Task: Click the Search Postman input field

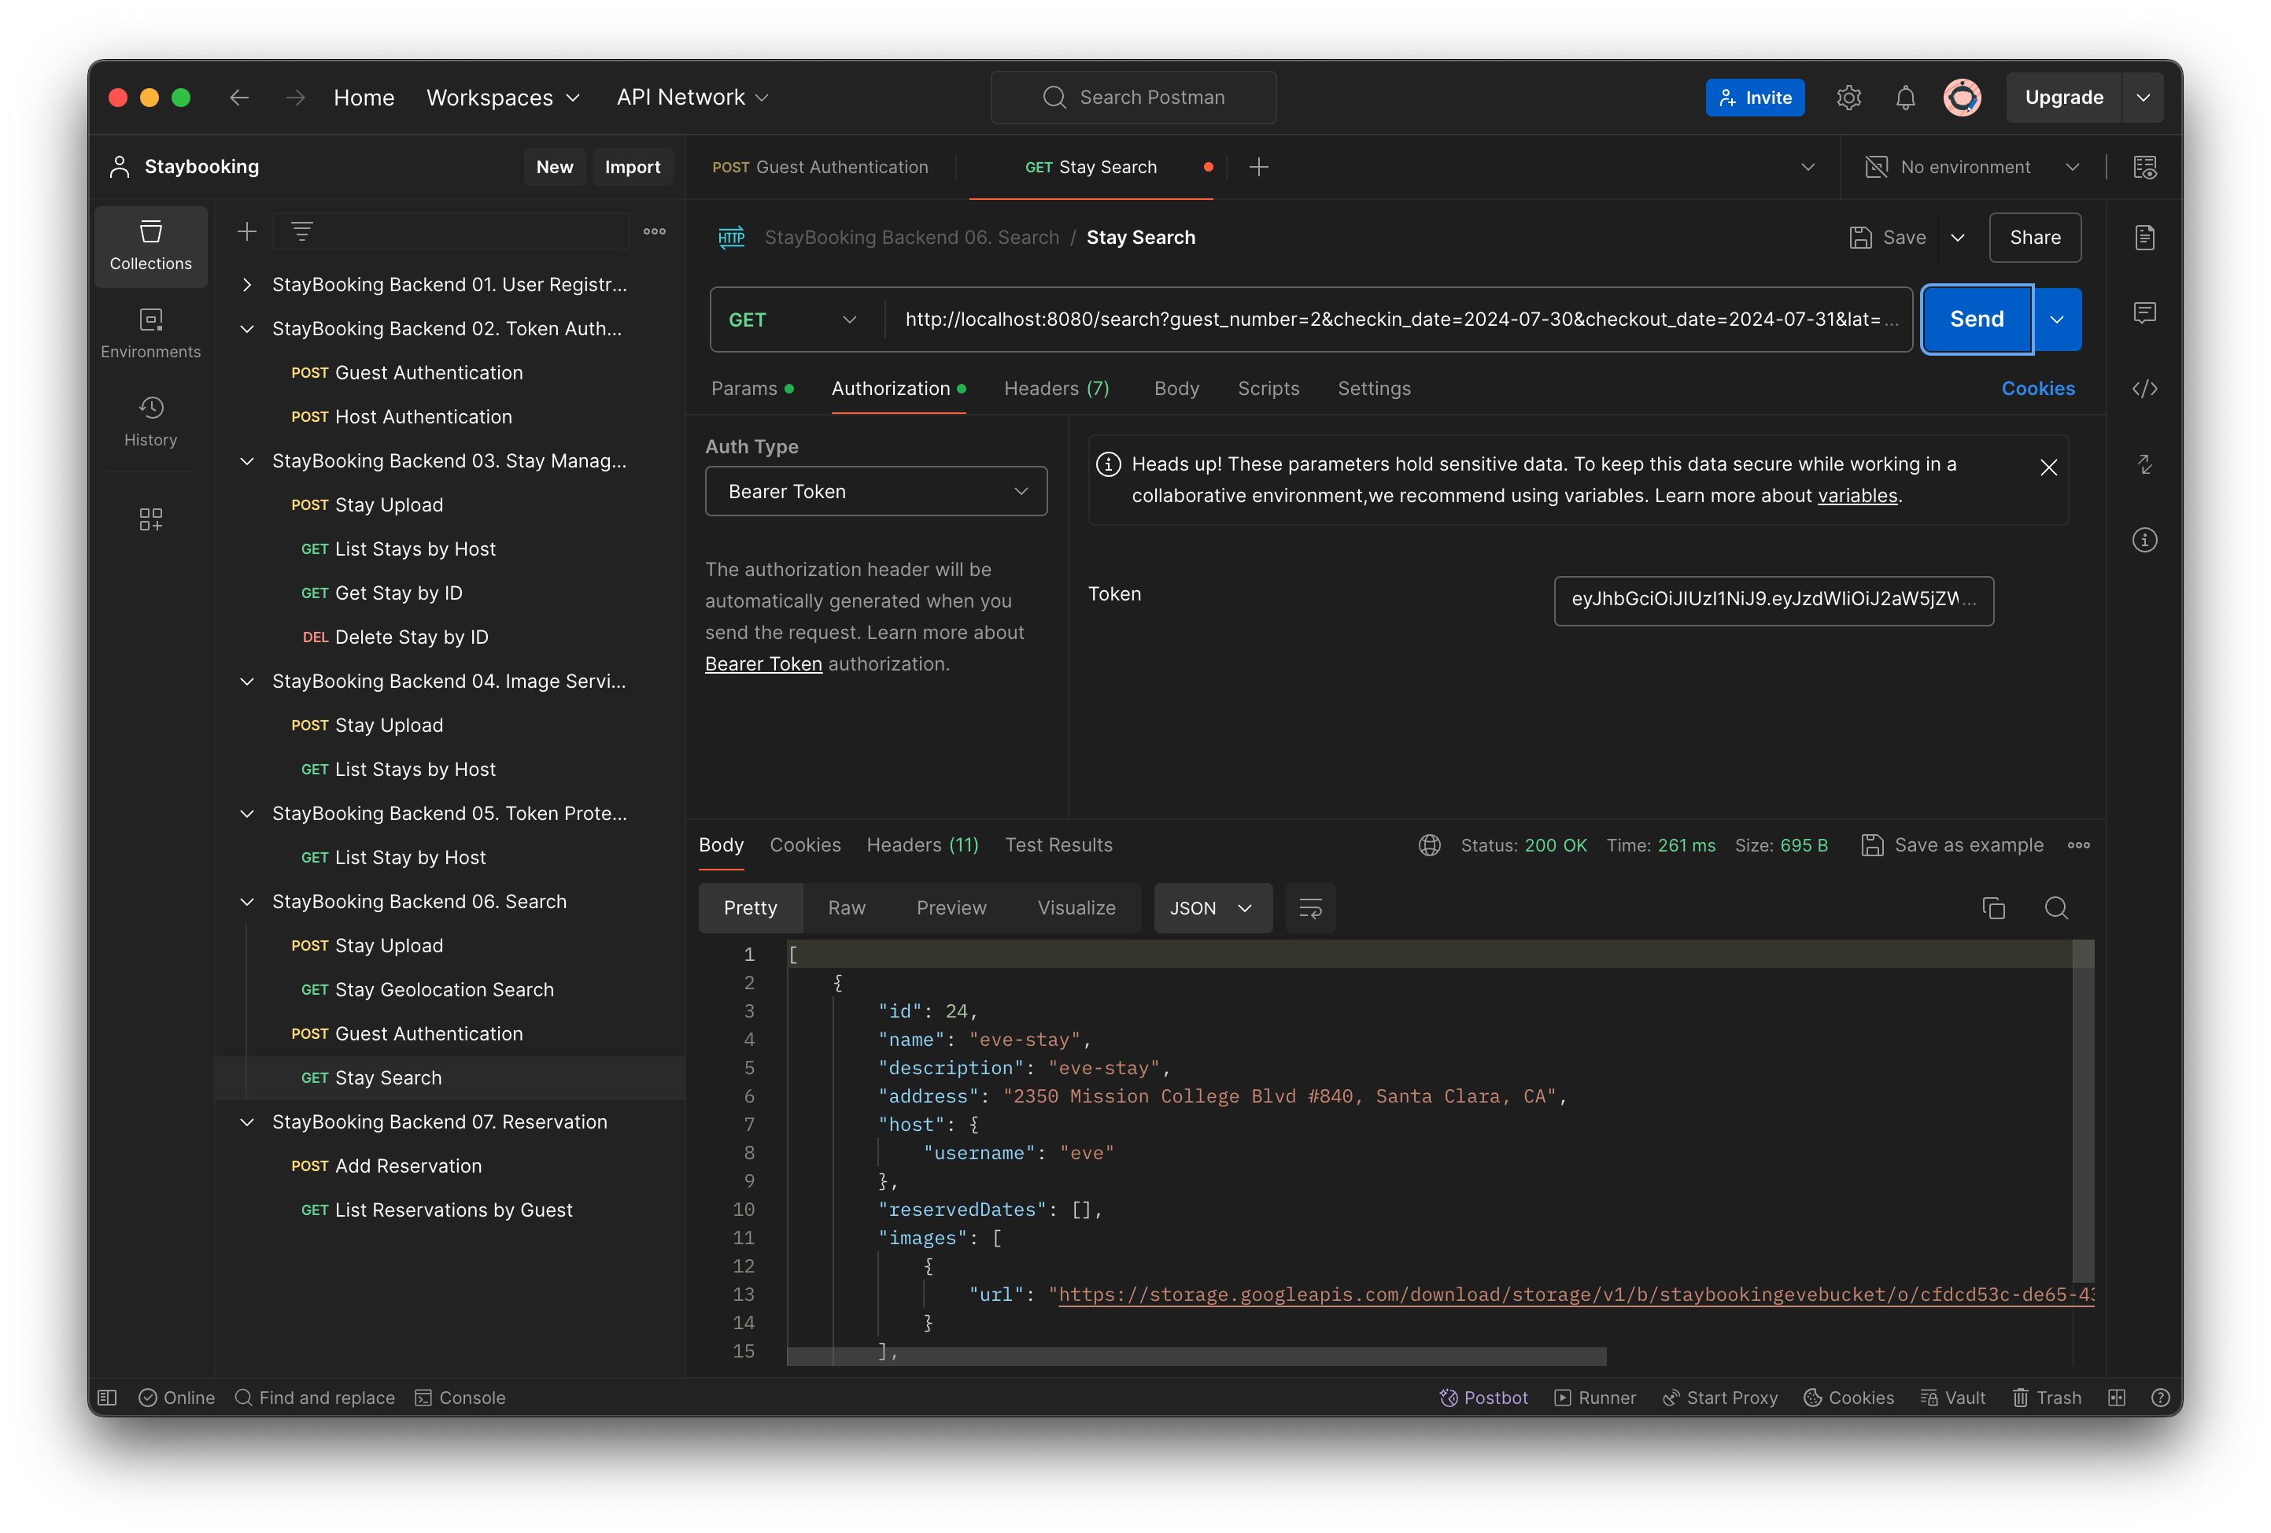Action: [1135, 96]
